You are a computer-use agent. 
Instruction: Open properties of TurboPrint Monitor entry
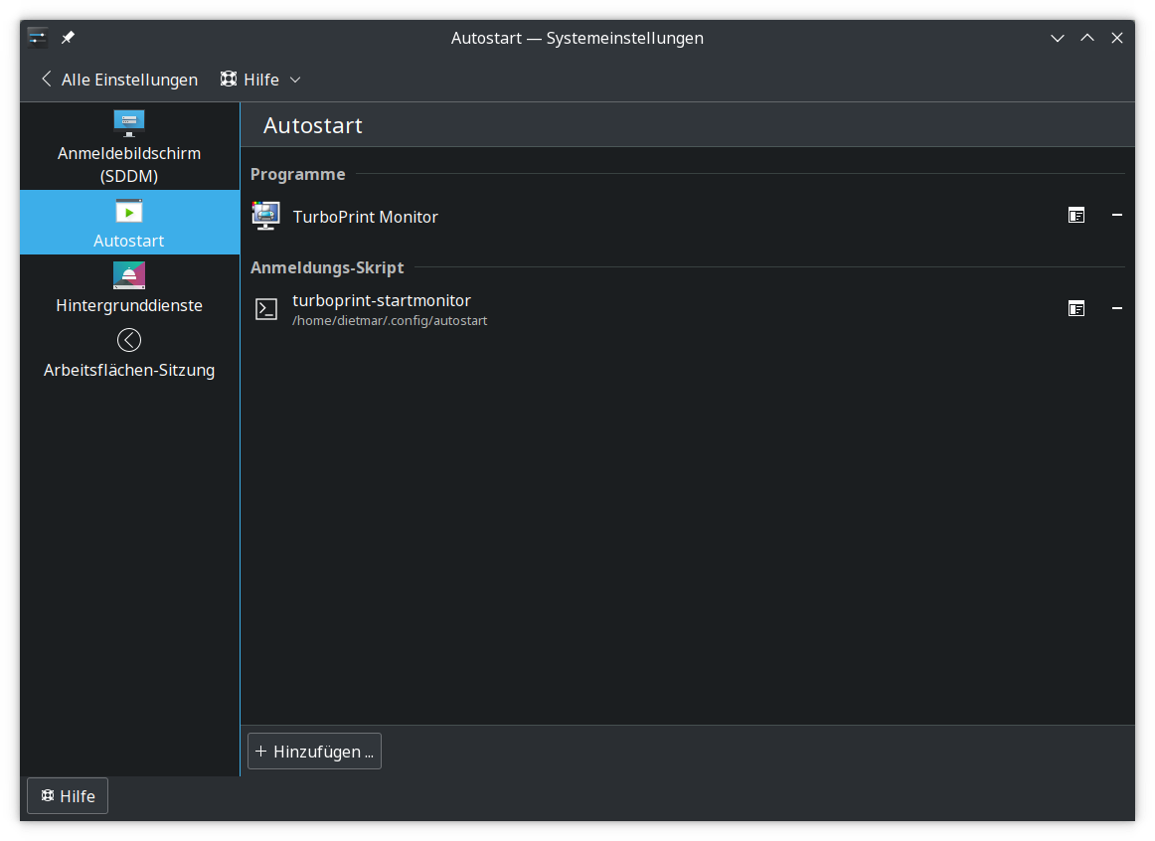point(1076,215)
